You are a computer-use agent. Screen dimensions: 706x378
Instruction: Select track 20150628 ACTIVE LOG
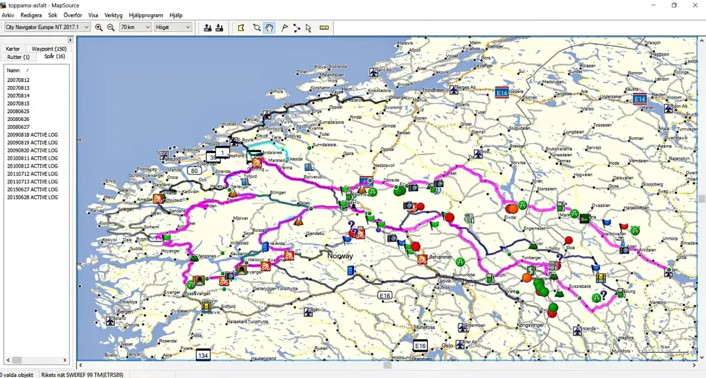tap(33, 198)
